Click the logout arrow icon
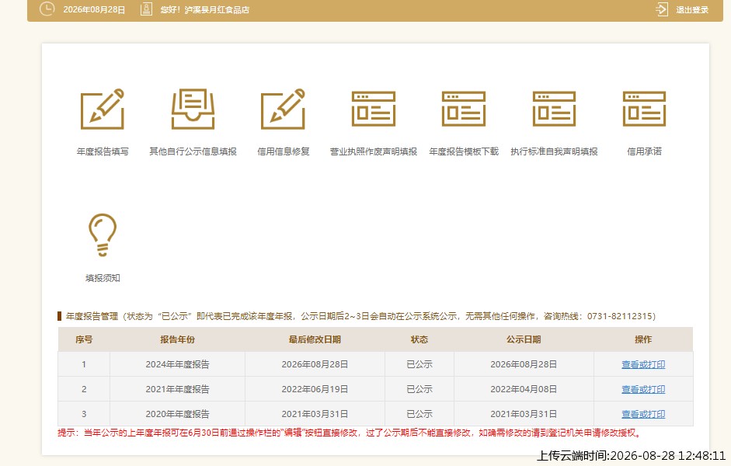731x466 pixels. pyautogui.click(x=662, y=9)
